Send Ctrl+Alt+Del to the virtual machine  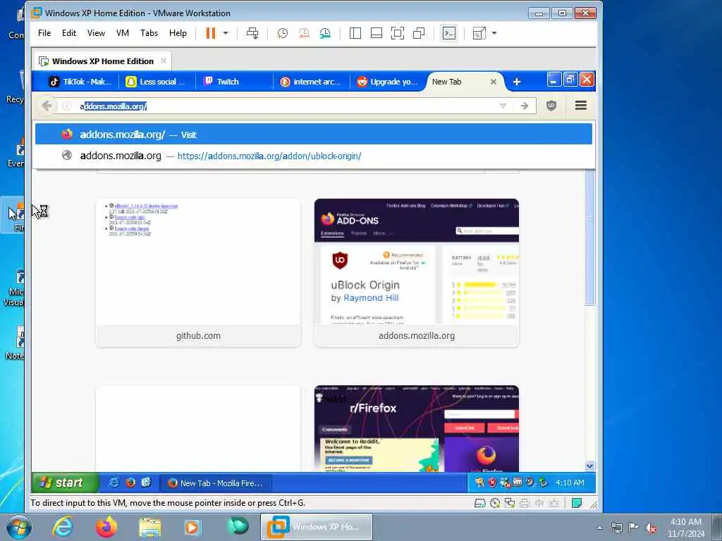point(252,33)
